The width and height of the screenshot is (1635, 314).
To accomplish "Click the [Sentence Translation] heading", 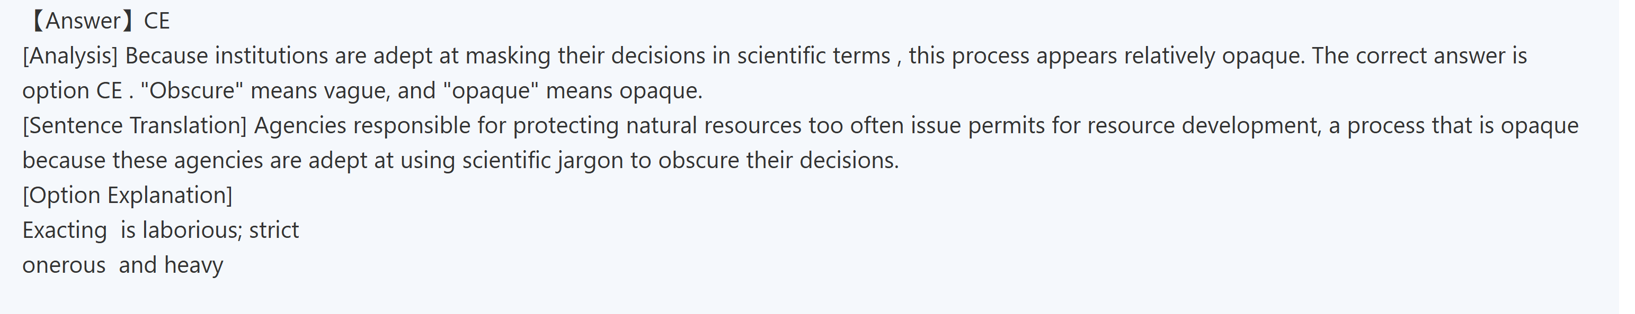I will 135,126.
